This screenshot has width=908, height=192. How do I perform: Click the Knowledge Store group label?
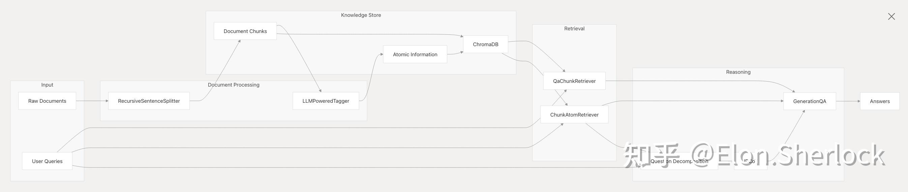pyautogui.click(x=361, y=15)
